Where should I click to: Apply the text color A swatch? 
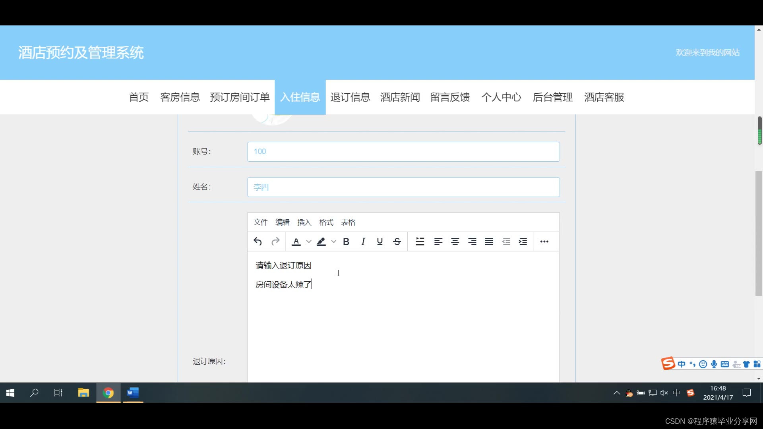tap(296, 242)
